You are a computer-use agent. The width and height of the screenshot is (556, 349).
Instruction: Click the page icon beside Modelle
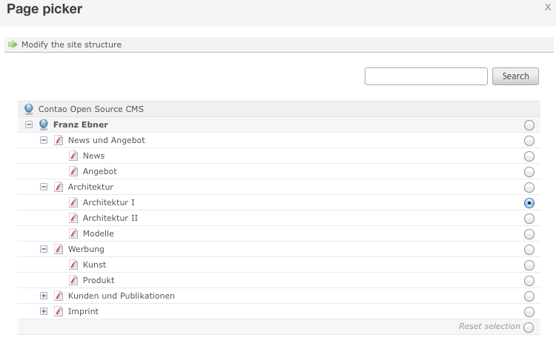(x=73, y=233)
